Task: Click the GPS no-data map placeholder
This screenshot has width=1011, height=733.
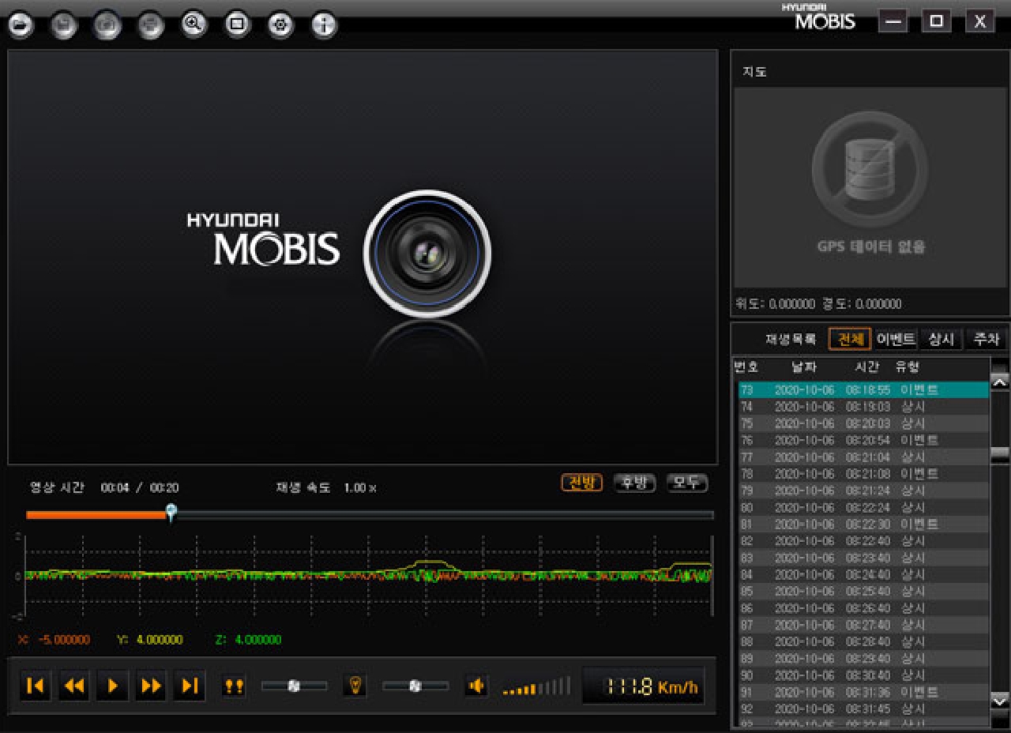Action: point(870,187)
